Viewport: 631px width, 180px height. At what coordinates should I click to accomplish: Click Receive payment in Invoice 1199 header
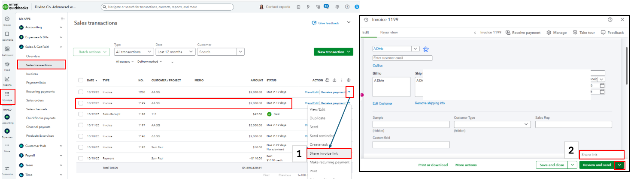pyautogui.click(x=523, y=33)
